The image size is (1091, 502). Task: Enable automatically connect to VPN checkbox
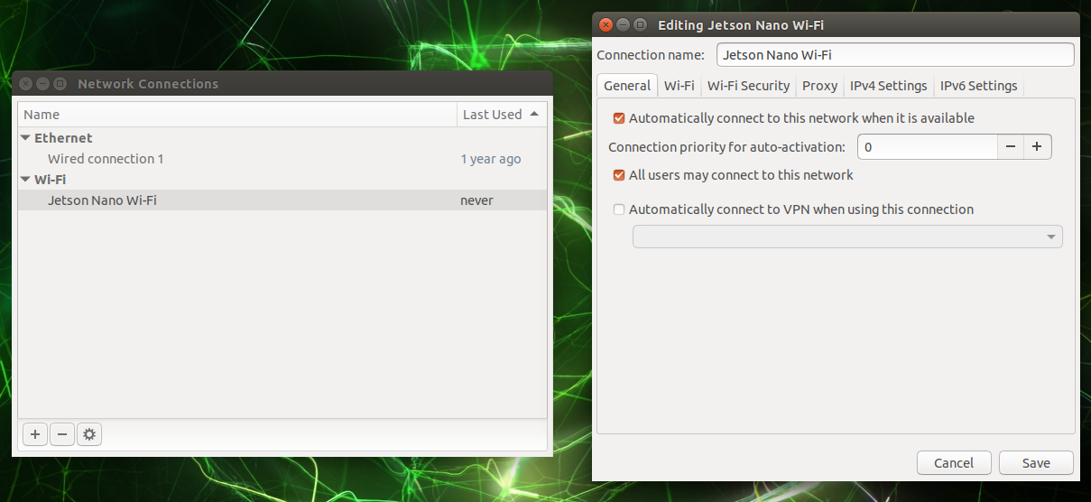click(619, 209)
